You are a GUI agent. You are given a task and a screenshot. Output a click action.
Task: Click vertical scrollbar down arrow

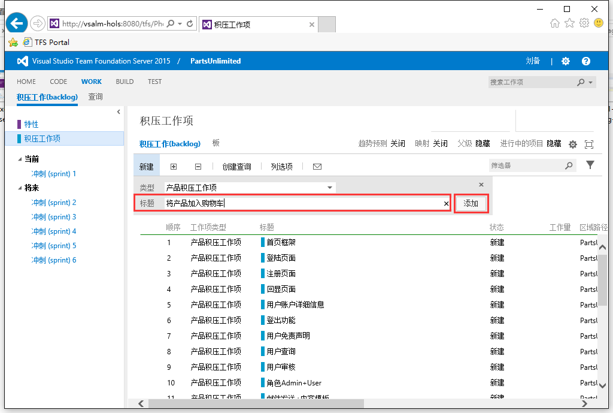[x=602, y=385]
